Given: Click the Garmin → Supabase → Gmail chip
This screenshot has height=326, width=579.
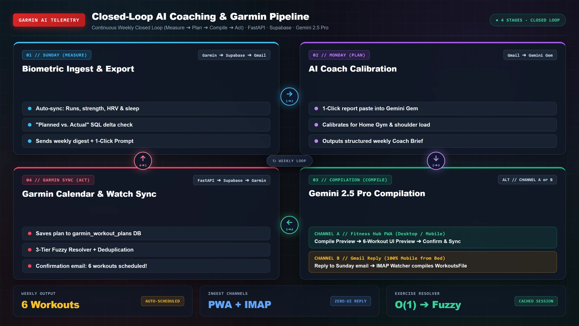Looking at the screenshot, I should tap(234, 55).
